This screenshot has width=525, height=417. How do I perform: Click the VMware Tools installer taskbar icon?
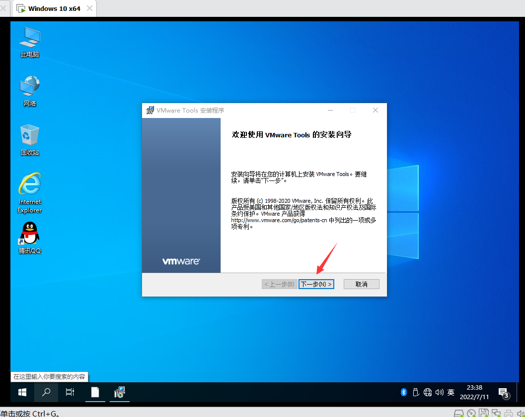[x=120, y=392]
